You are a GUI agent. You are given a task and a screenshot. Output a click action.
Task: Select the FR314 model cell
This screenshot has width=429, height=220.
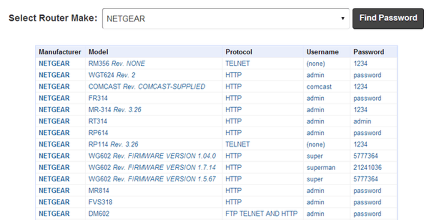pos(98,98)
